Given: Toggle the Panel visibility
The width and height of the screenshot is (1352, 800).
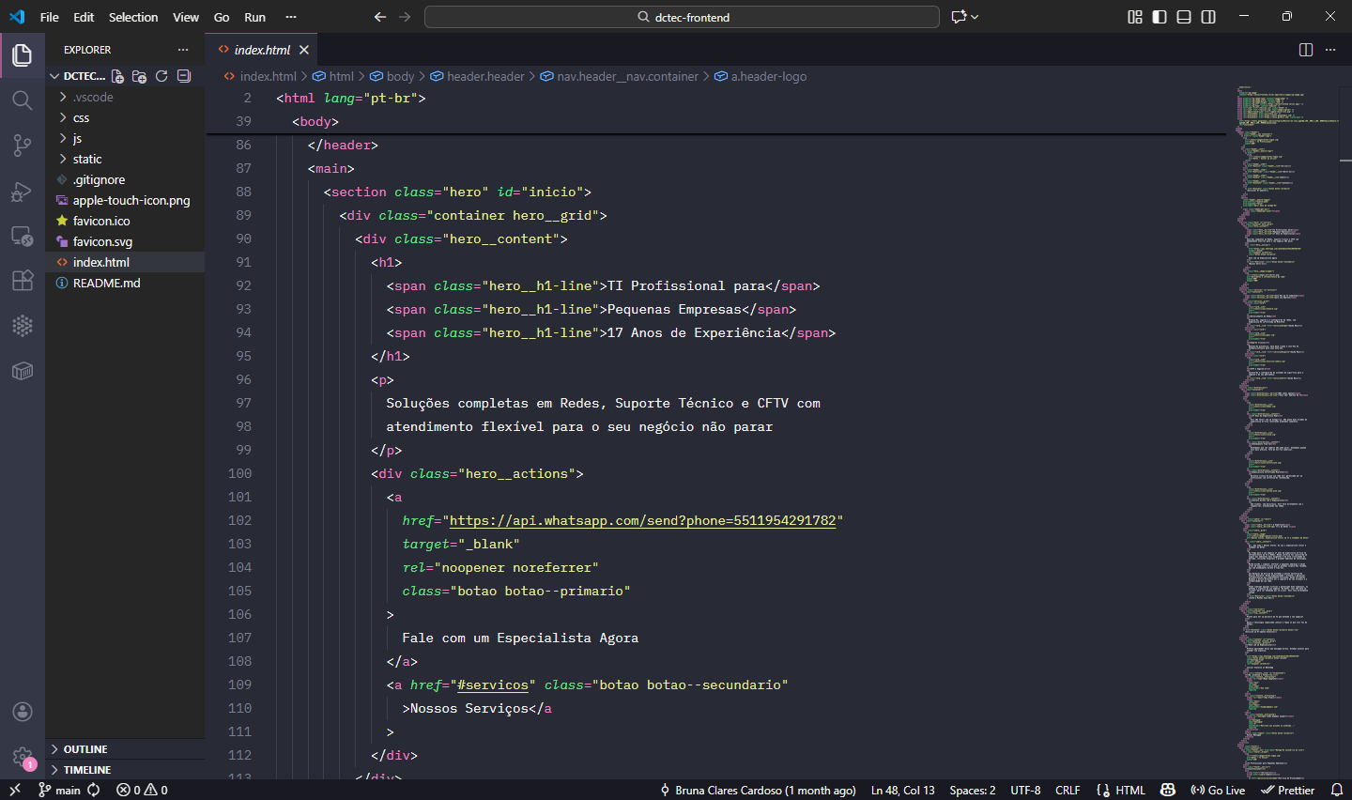Looking at the screenshot, I should pyautogui.click(x=1184, y=16).
